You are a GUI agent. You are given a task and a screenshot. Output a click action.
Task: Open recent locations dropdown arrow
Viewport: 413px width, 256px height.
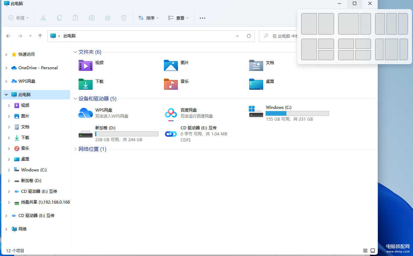click(30, 36)
